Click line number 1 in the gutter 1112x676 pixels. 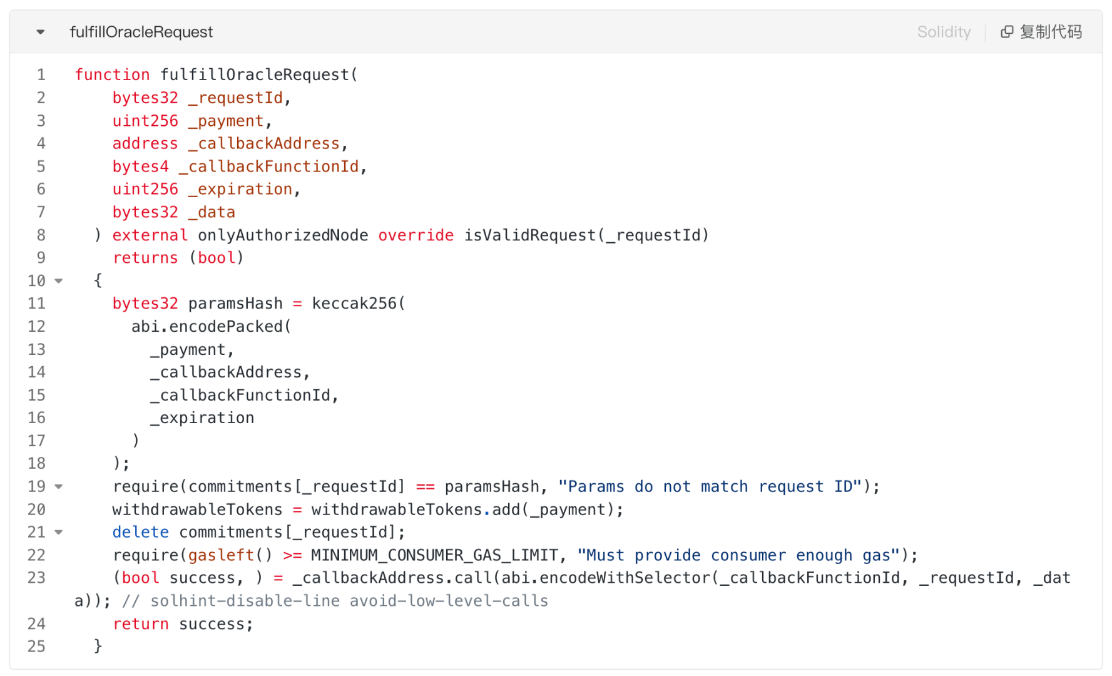click(41, 75)
